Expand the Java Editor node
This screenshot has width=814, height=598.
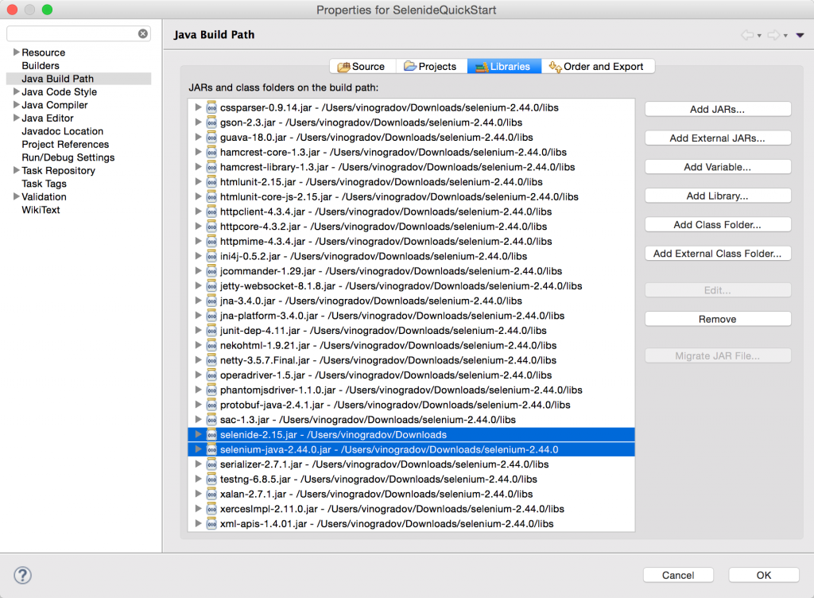tap(16, 118)
